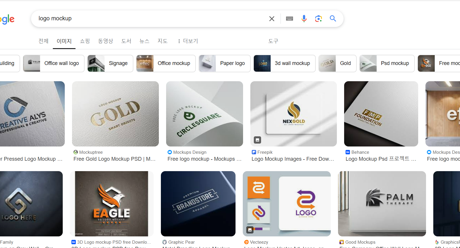This screenshot has width=460, height=248.
Task: Filter by 3d wall mockup chip
Action: click(x=285, y=63)
